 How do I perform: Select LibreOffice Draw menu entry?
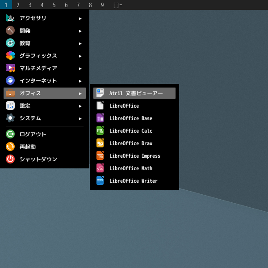pyautogui.click(x=134, y=143)
